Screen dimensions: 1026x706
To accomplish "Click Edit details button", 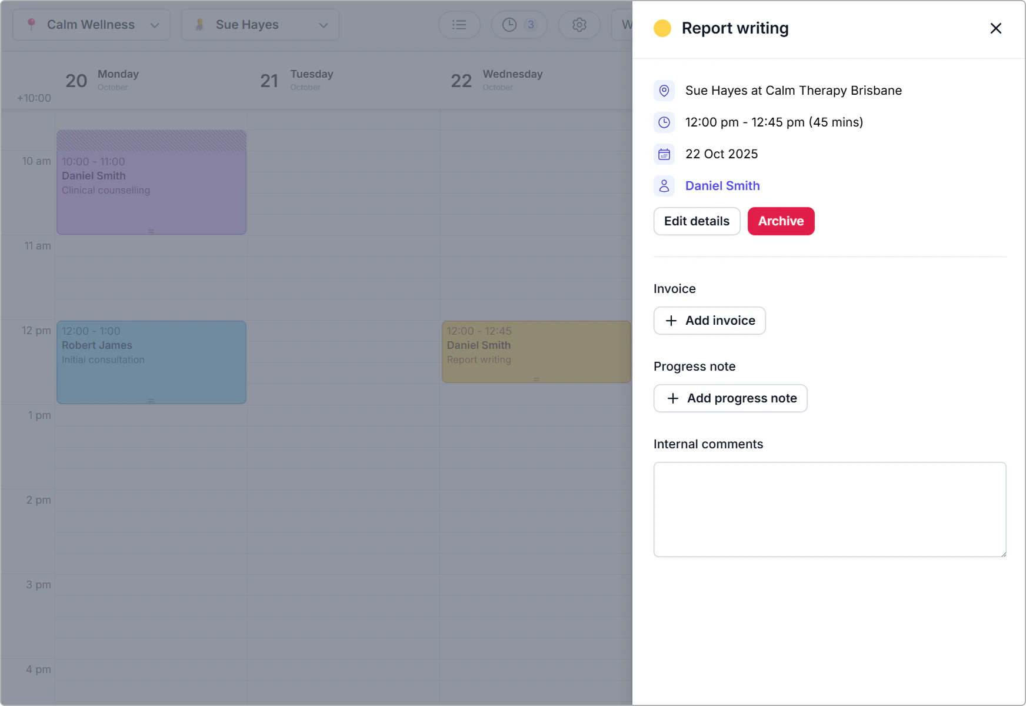I will tap(697, 221).
